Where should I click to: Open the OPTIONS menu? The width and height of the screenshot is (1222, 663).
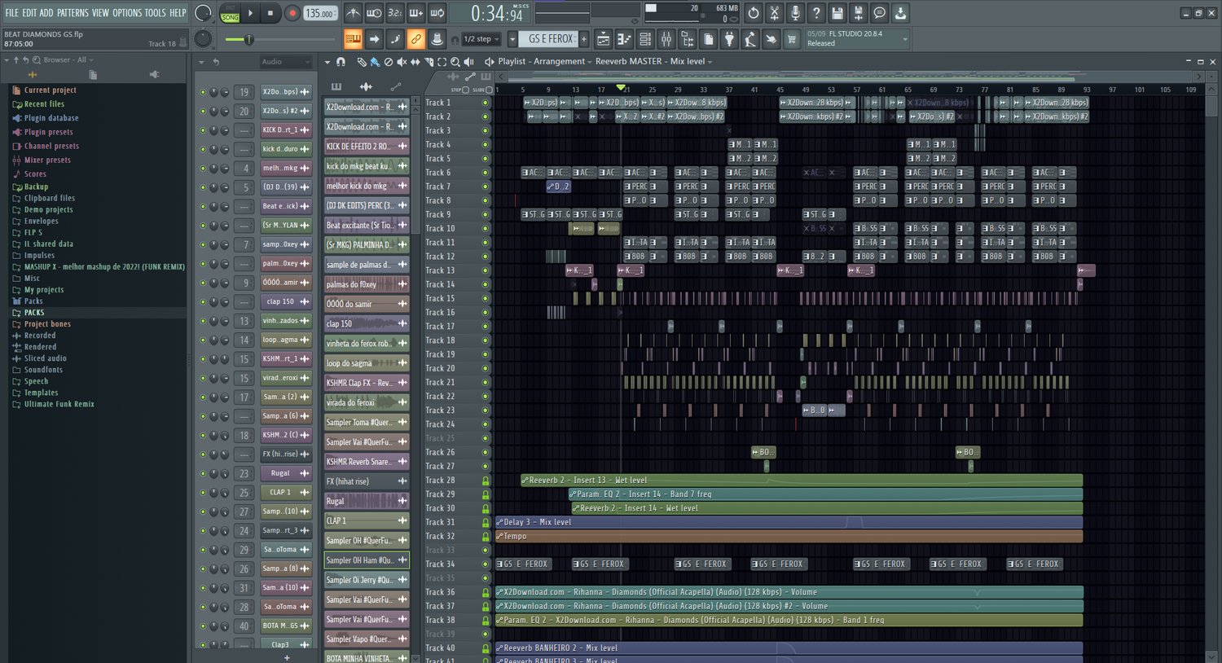pos(127,13)
